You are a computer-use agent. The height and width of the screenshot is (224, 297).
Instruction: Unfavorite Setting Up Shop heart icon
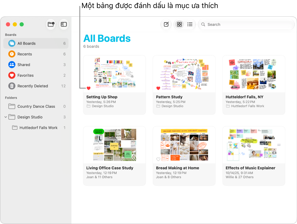click(x=89, y=88)
